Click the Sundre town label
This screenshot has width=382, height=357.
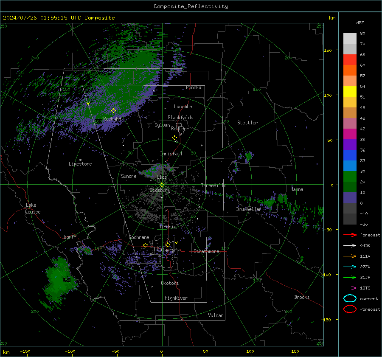129,176
